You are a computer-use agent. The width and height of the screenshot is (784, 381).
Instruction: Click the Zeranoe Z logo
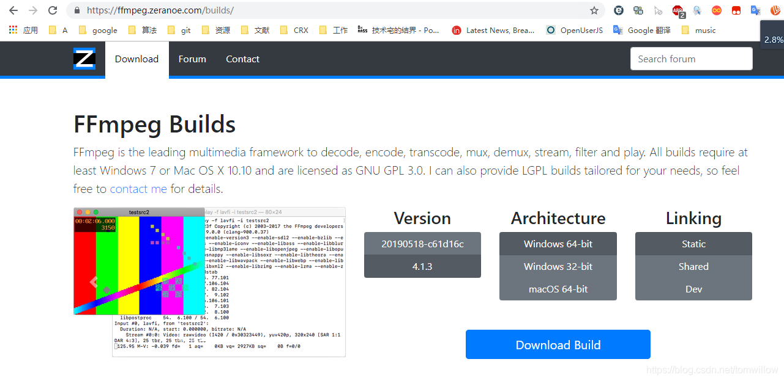point(84,59)
